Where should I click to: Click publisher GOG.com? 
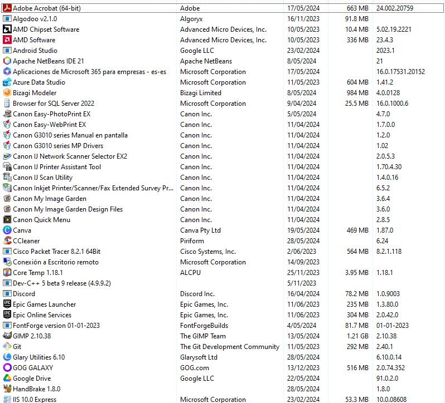195,367
